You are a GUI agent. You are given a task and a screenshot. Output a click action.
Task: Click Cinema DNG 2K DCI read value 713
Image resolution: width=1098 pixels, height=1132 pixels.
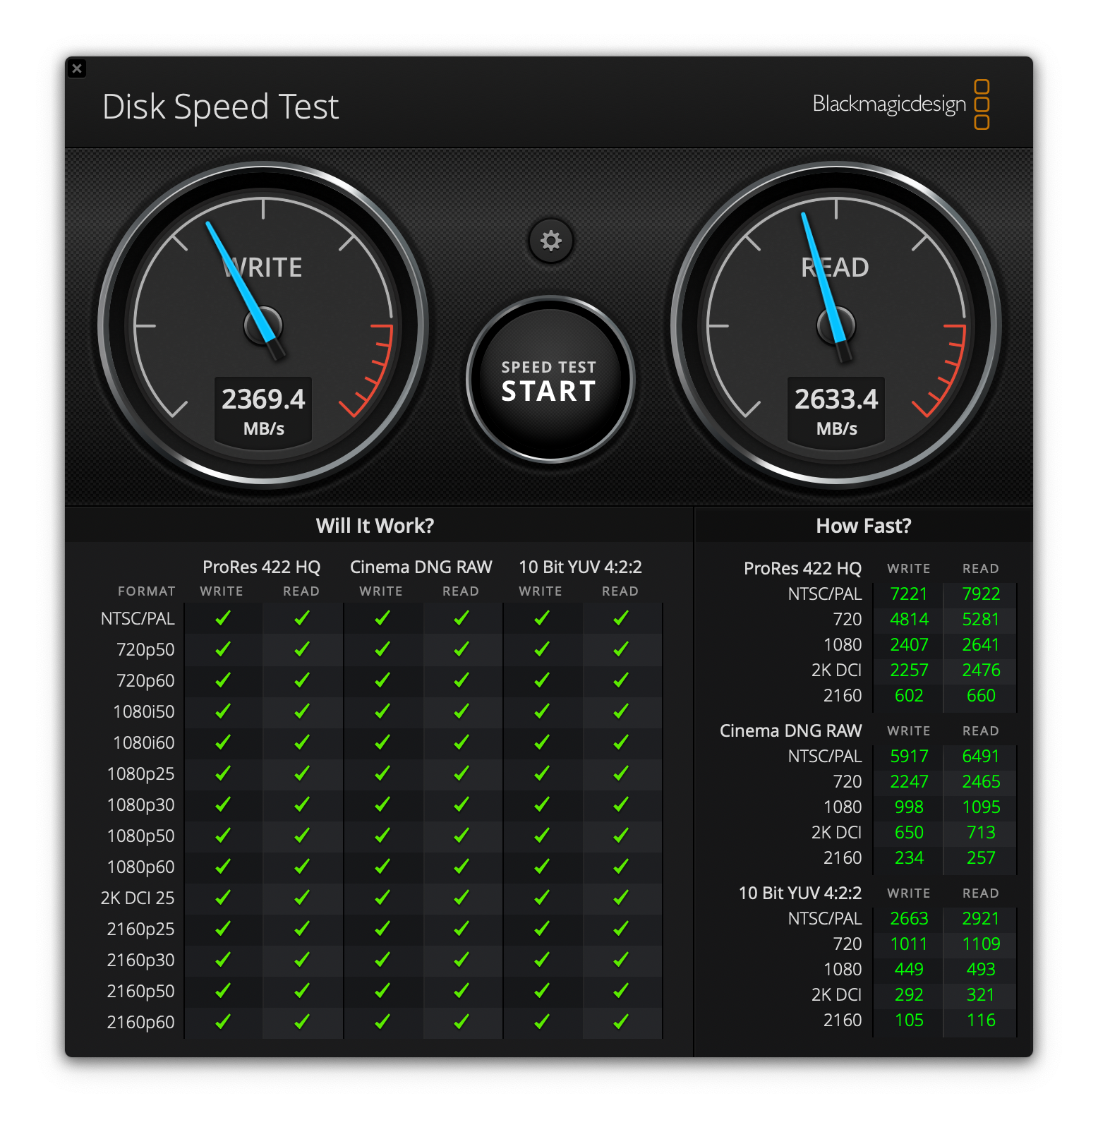[x=981, y=833]
